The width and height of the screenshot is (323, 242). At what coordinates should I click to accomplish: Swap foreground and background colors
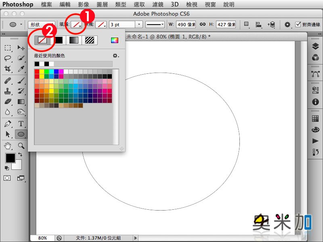point(20,154)
